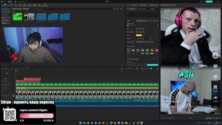Viewport: 222px width, 125px height.
Task: Align text left
Action: [137, 42]
